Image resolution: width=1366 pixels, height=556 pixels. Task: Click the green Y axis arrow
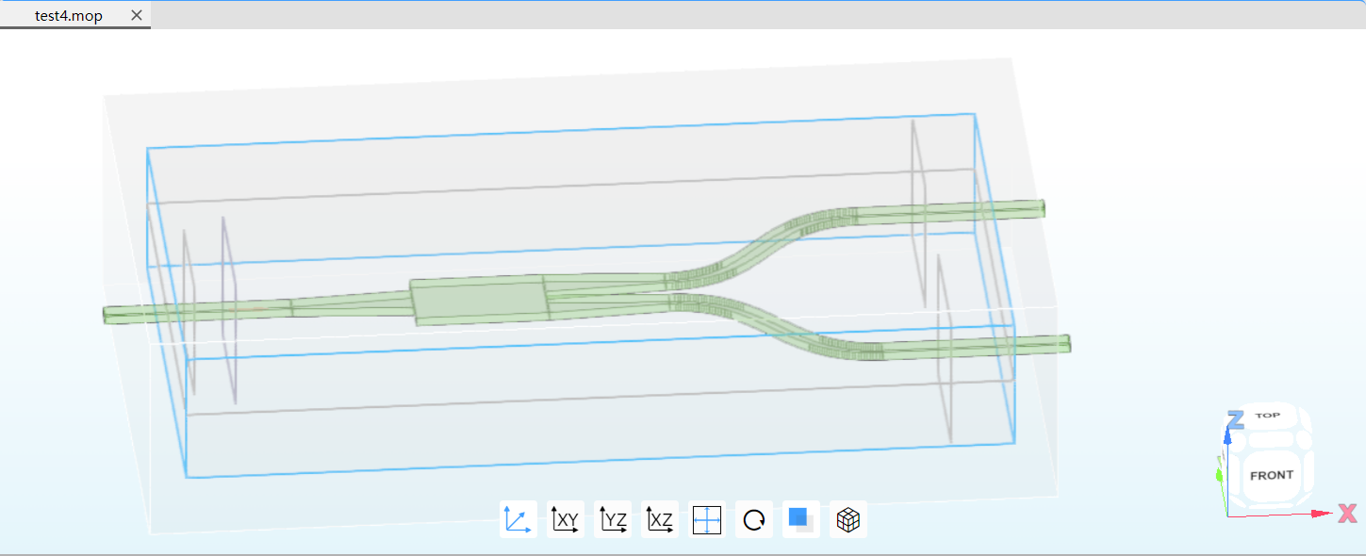[1221, 471]
